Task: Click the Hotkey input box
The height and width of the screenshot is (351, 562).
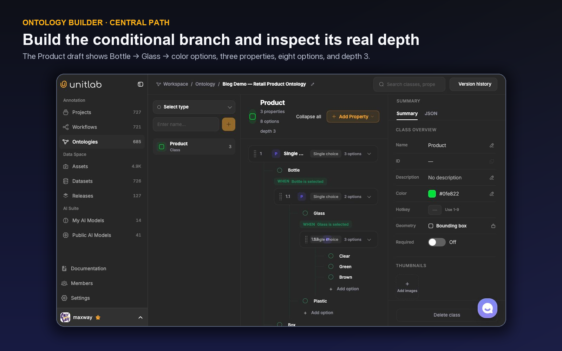Action: pos(434,210)
